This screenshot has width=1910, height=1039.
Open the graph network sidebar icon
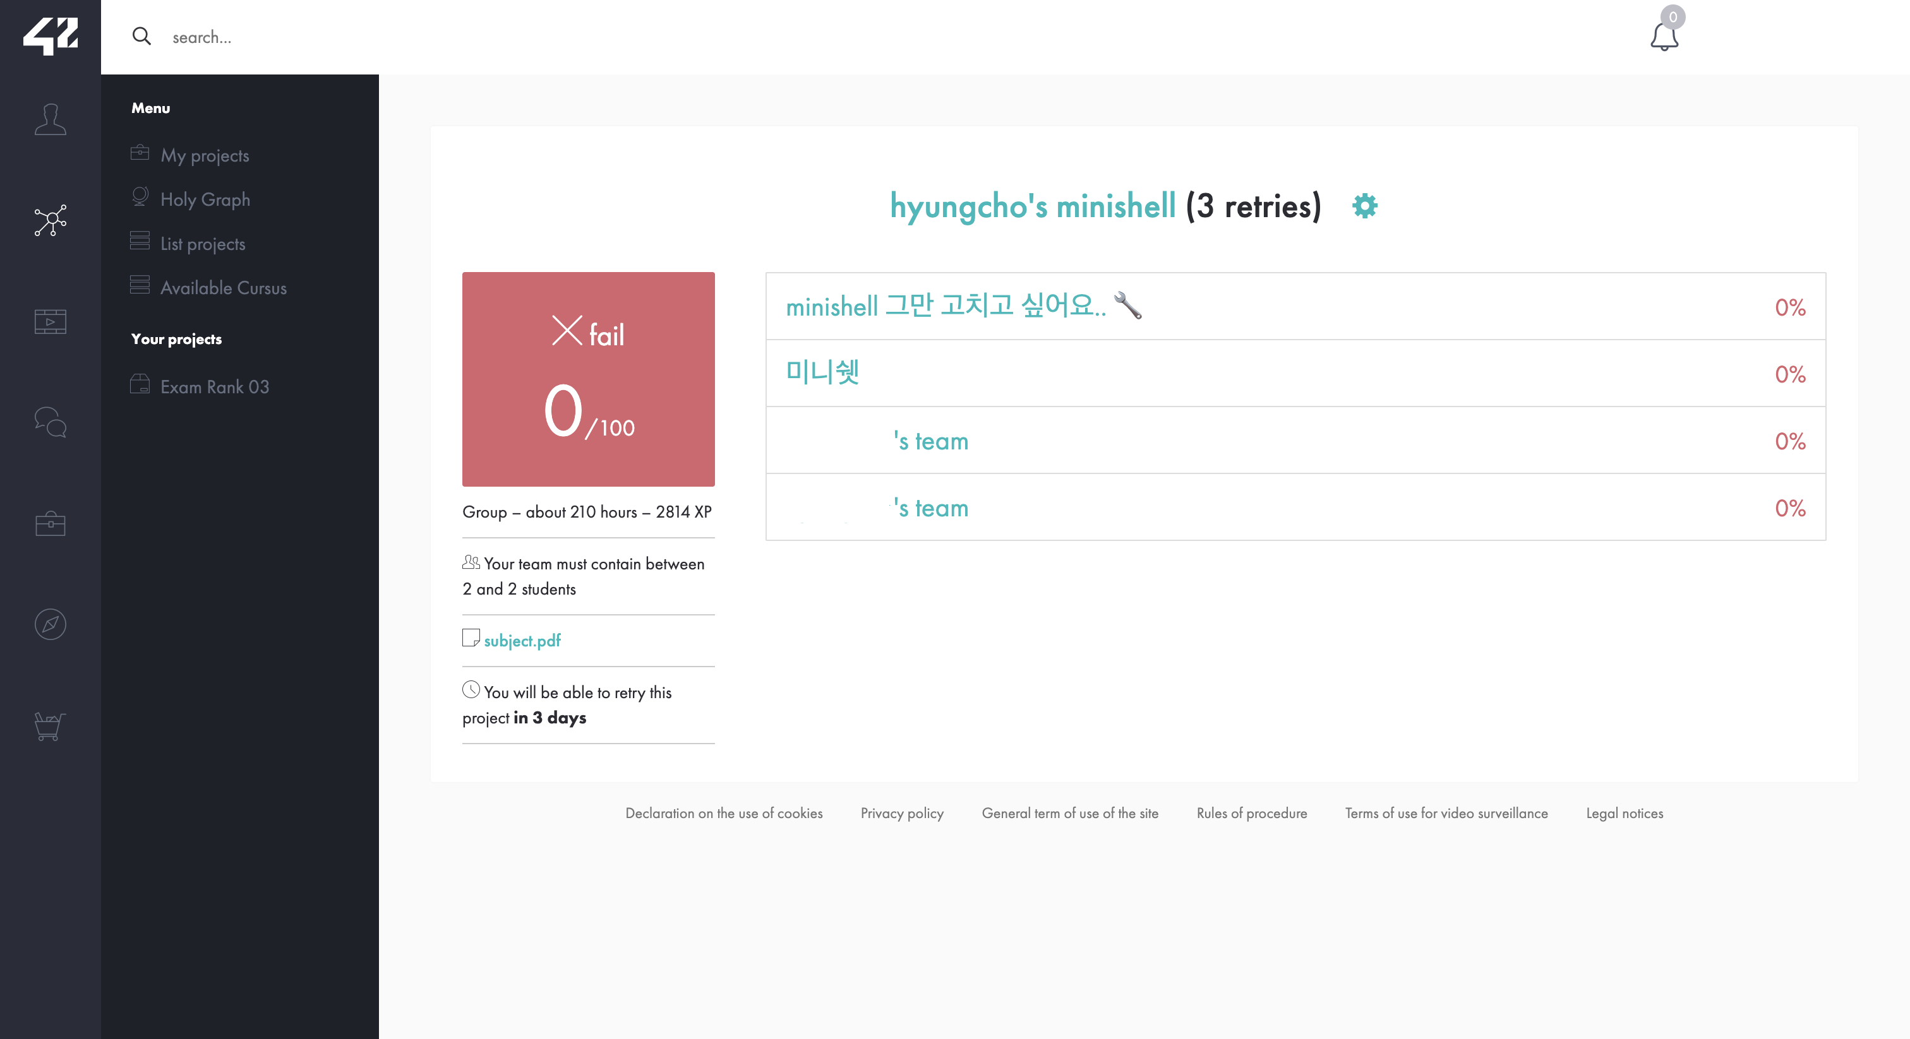coord(51,220)
